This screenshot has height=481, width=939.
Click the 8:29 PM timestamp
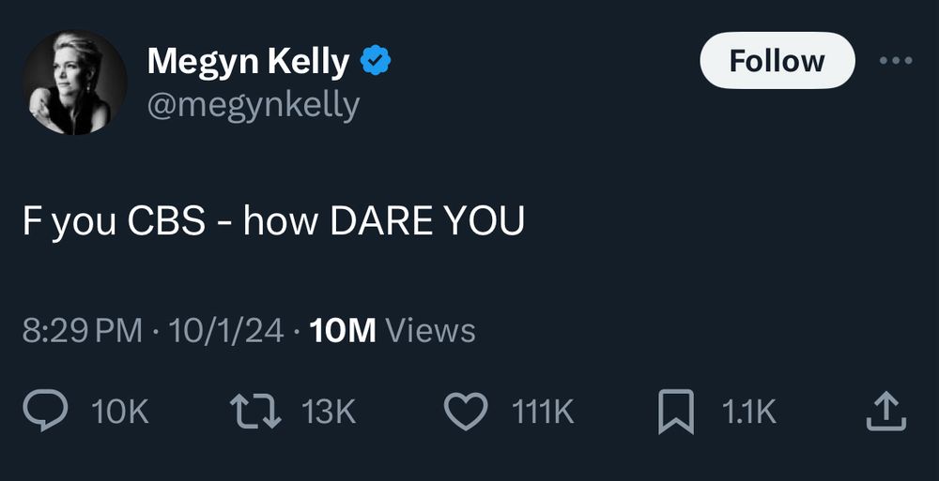pyautogui.click(x=83, y=330)
